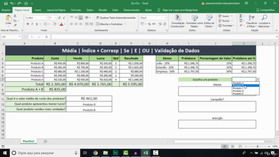Center text horizontally in cell
279x157 pixels.
coord(76,24)
